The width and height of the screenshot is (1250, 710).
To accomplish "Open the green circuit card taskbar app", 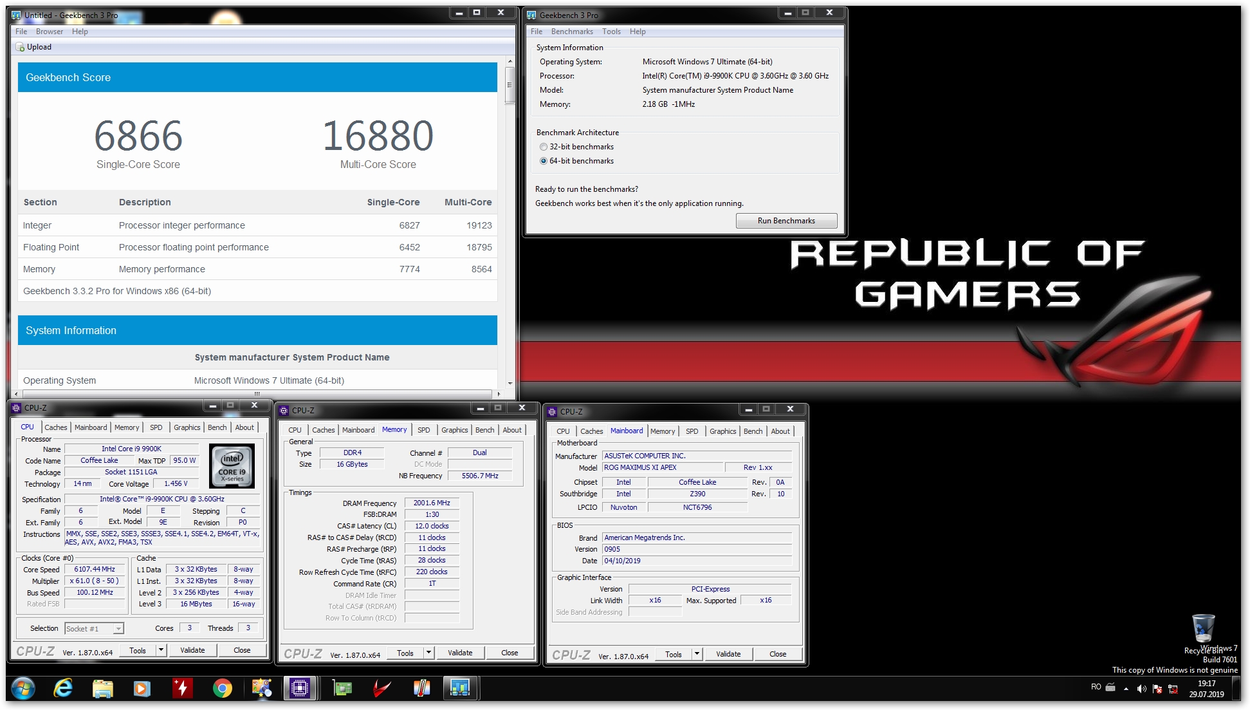I will point(342,688).
